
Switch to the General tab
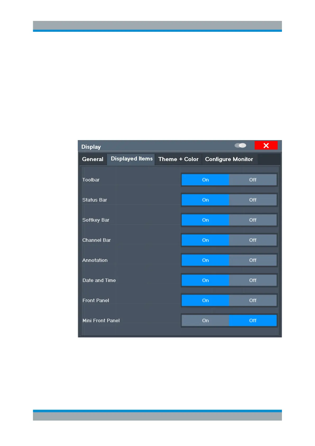click(x=93, y=159)
